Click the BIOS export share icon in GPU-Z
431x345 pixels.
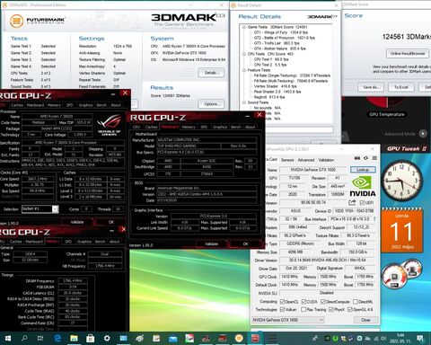[x=352, y=202]
